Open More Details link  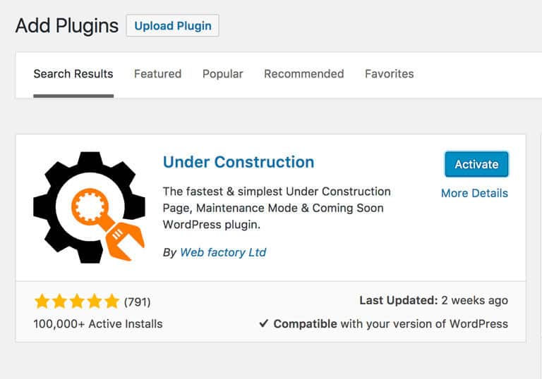(474, 193)
